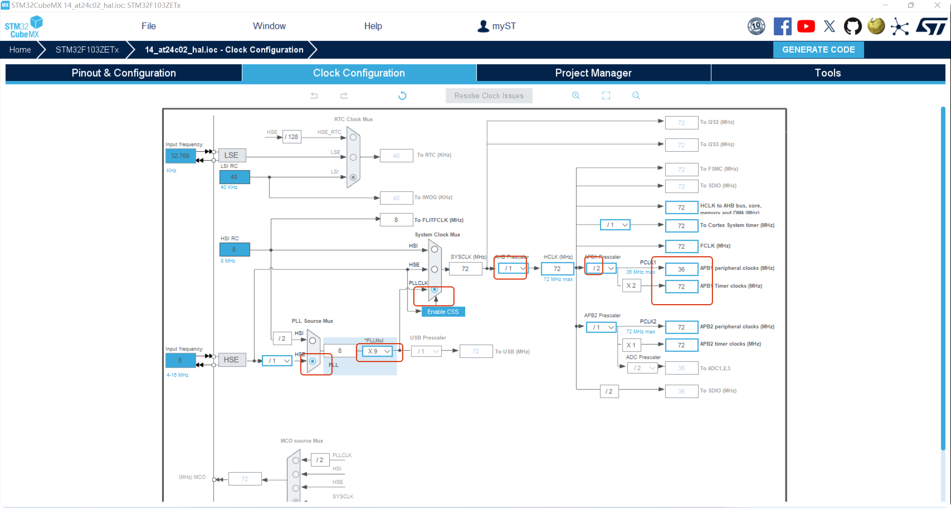951x508 pixels.
Task: Open the YouTube icon
Action: tap(806, 26)
